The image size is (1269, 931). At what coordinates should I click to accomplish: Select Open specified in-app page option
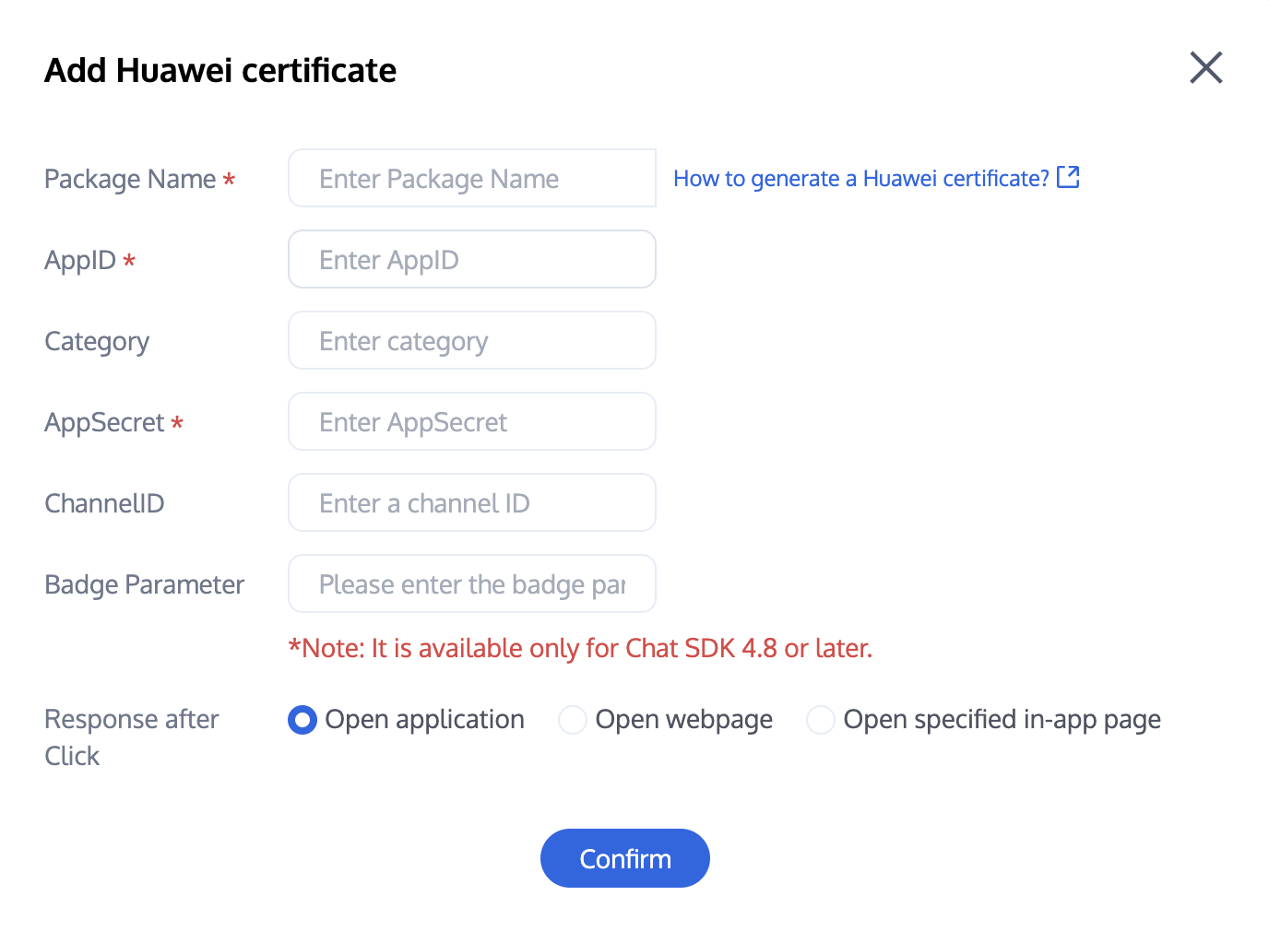pos(821,719)
